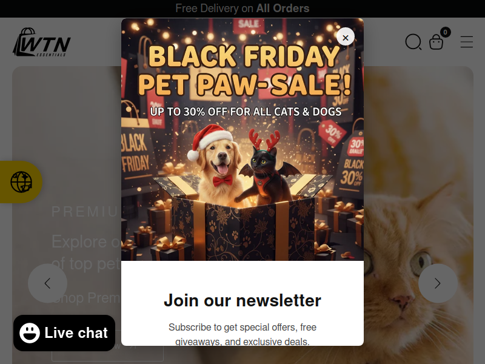The image size is (485, 364).
Task: Click the black cat with reindeer antlers
Action: click(266, 169)
